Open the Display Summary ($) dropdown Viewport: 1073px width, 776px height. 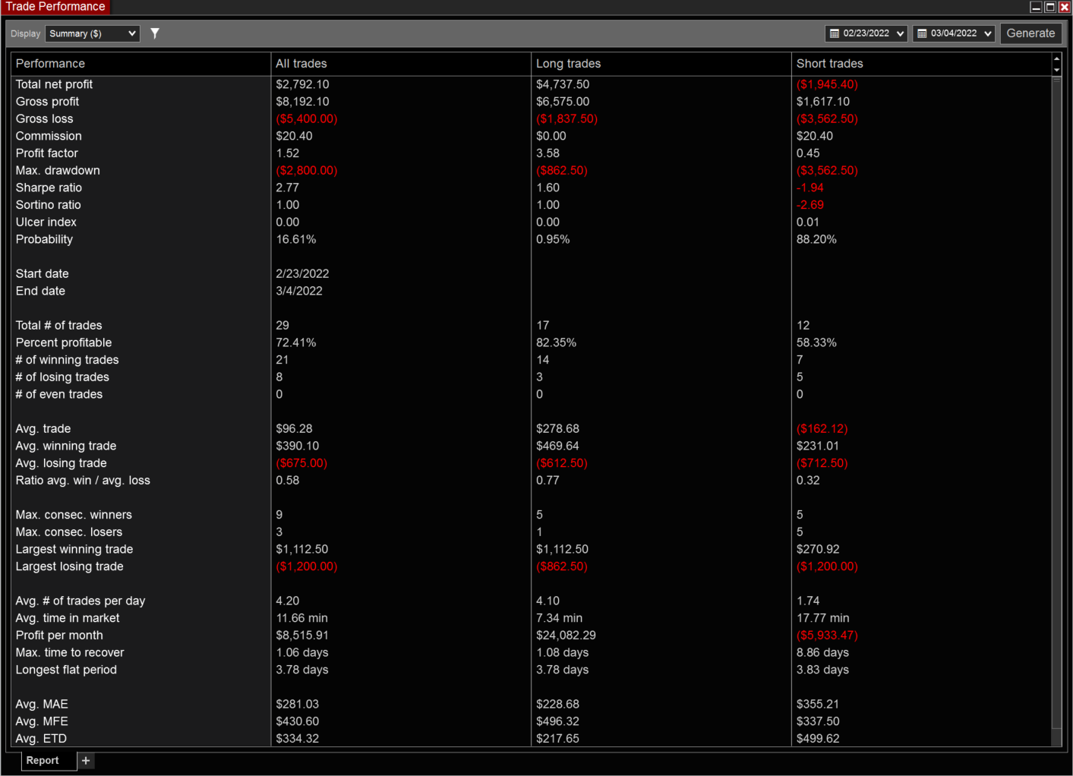[93, 33]
